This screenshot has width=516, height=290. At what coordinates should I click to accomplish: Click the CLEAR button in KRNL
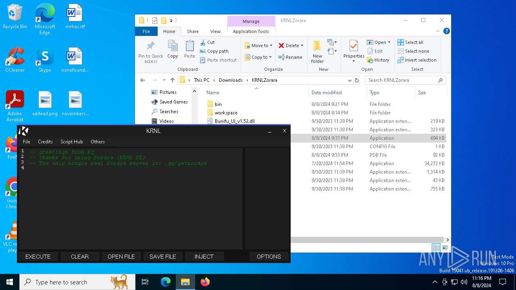coord(80,257)
